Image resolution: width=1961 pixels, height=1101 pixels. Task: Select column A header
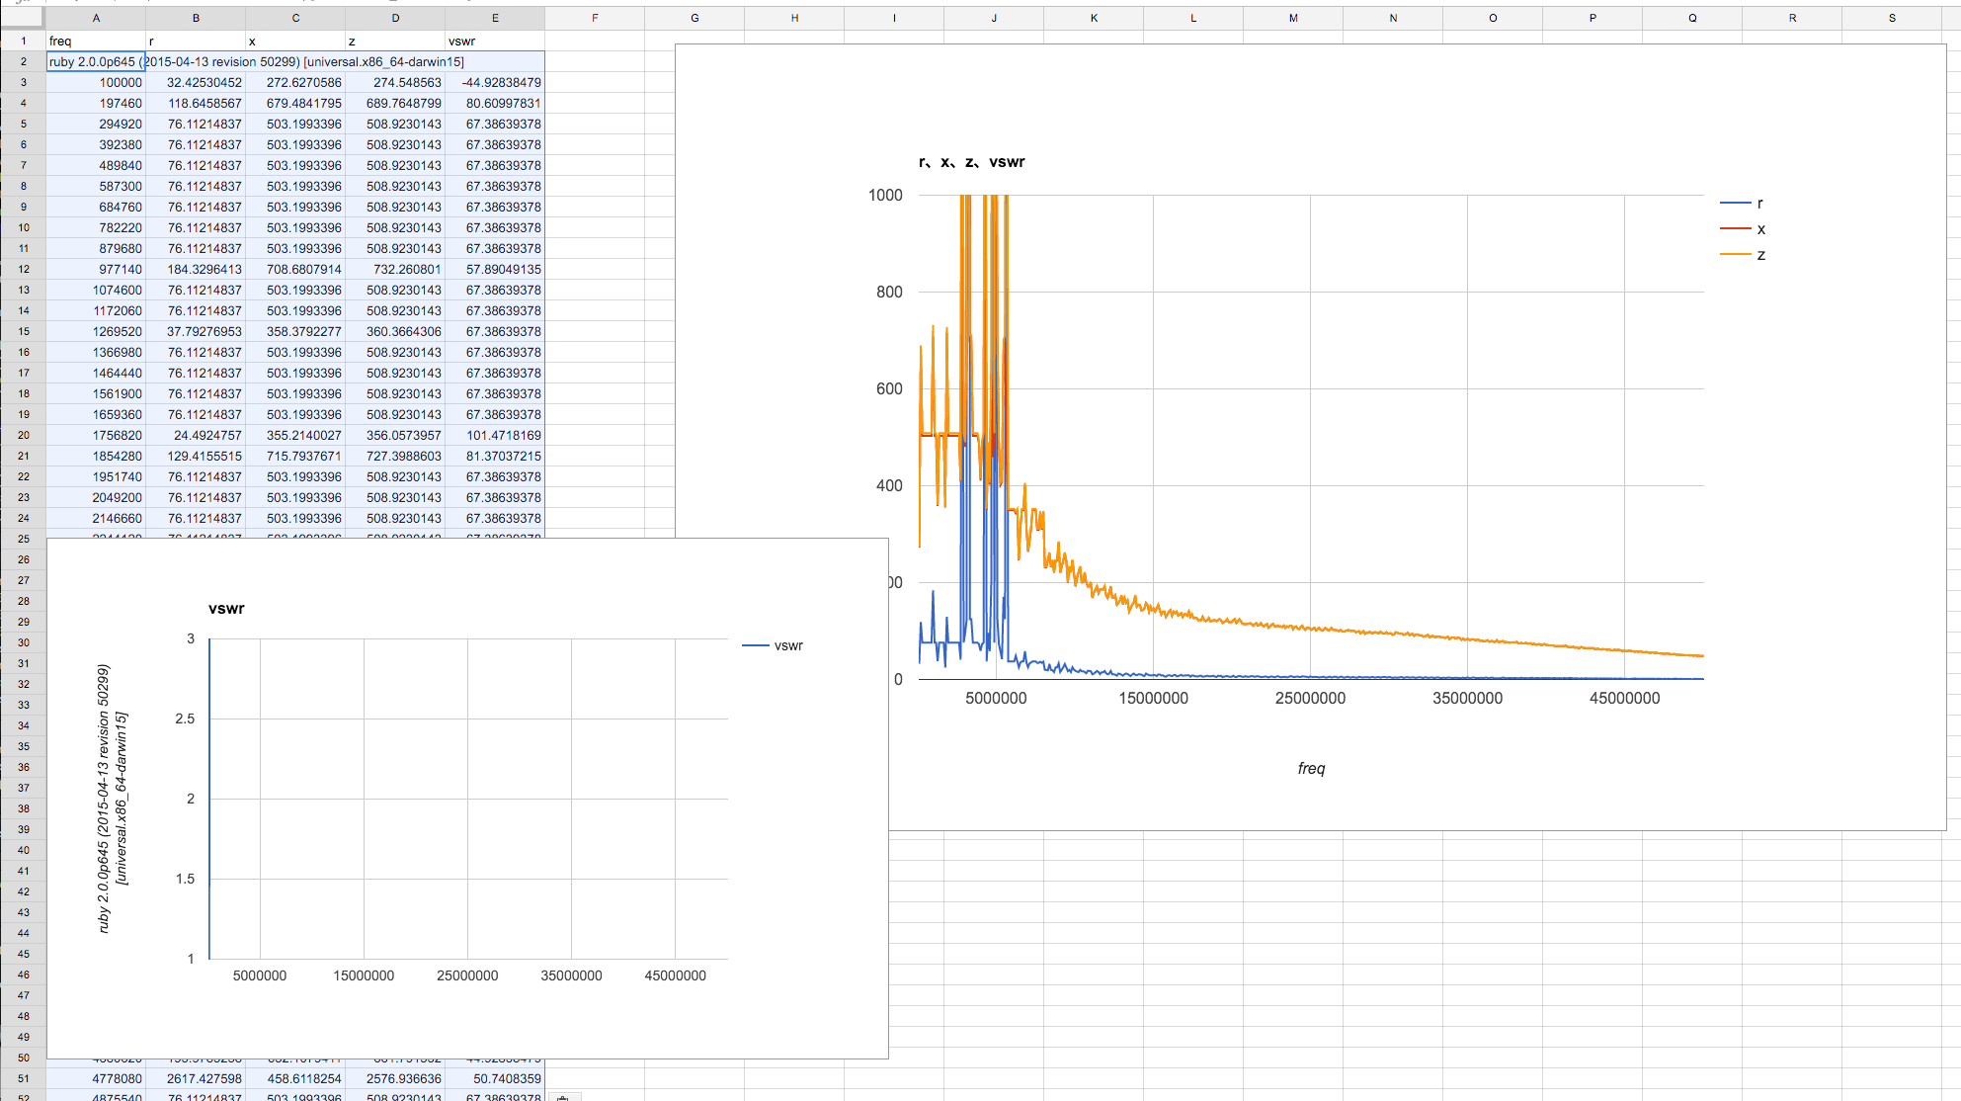96,18
